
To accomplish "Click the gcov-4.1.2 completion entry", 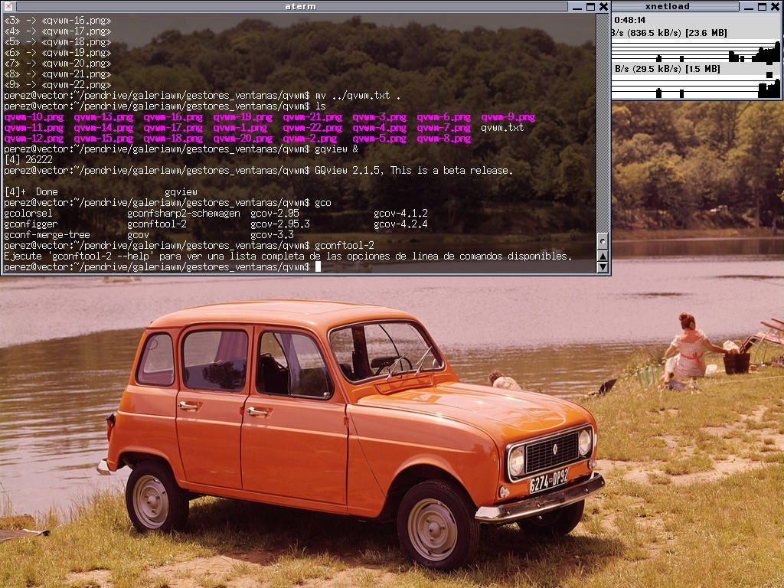I will (400, 214).
